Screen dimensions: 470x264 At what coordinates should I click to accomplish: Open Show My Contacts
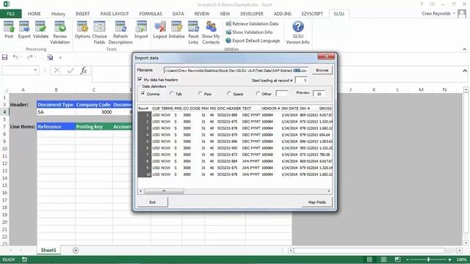pos(211,32)
